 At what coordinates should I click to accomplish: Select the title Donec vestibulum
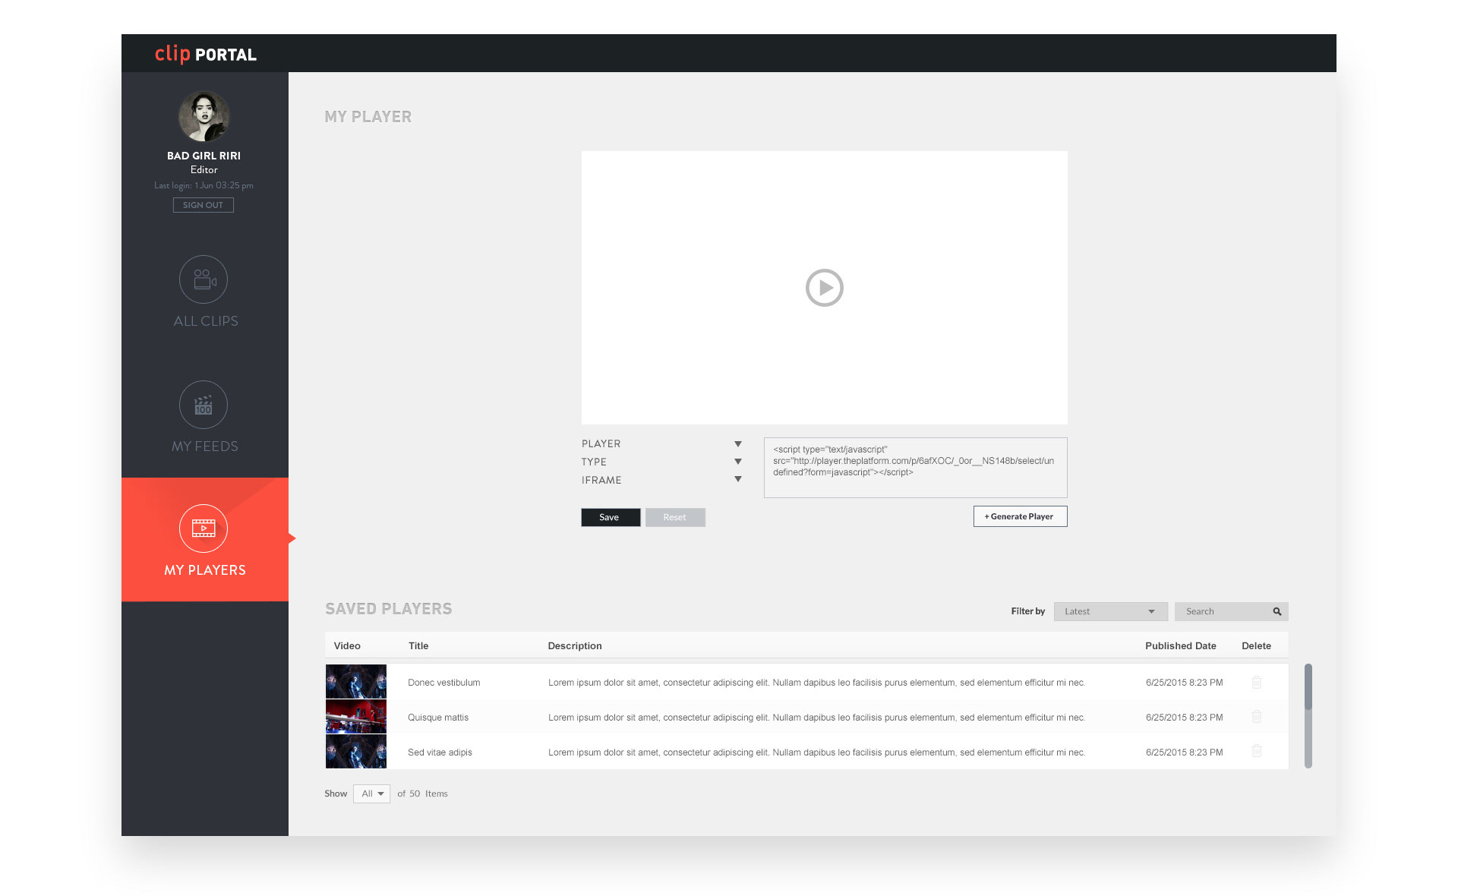[444, 683]
